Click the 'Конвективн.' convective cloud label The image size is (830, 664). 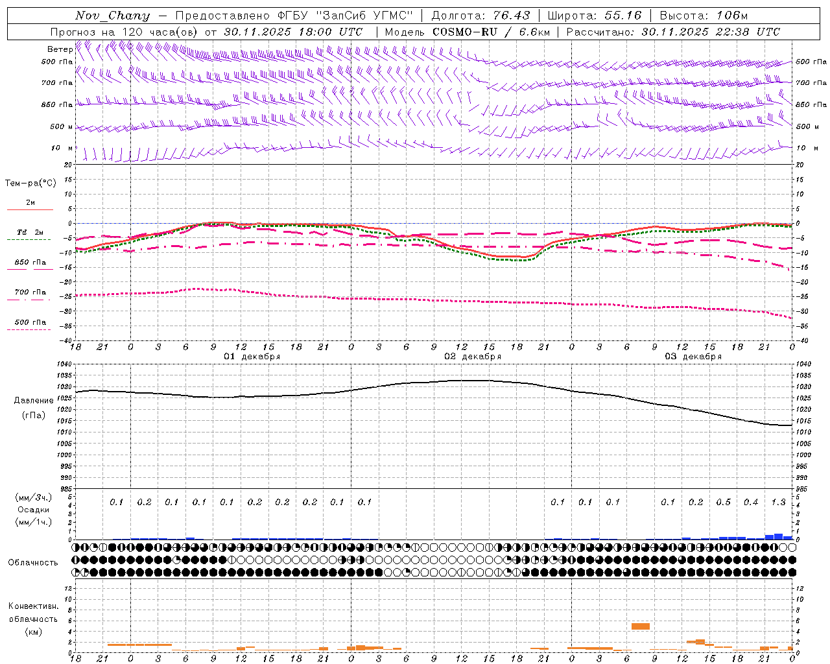pyautogui.click(x=33, y=606)
